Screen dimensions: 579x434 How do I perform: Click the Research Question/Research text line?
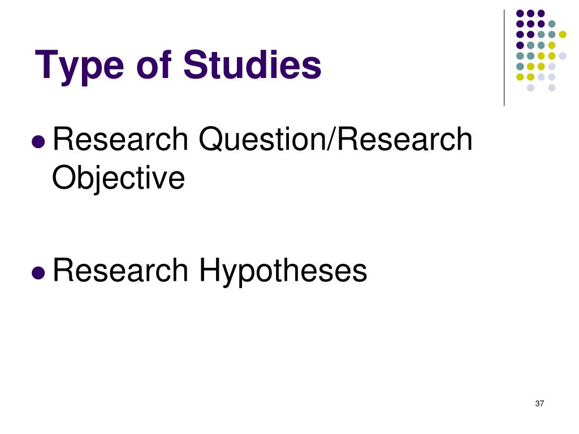point(262,139)
